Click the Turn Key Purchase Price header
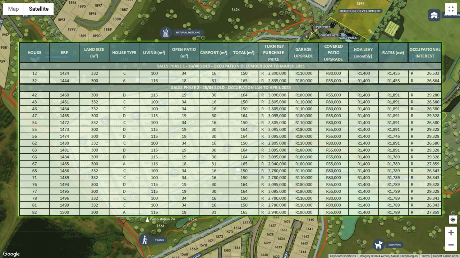This screenshot has height=258, width=460. coord(273,53)
